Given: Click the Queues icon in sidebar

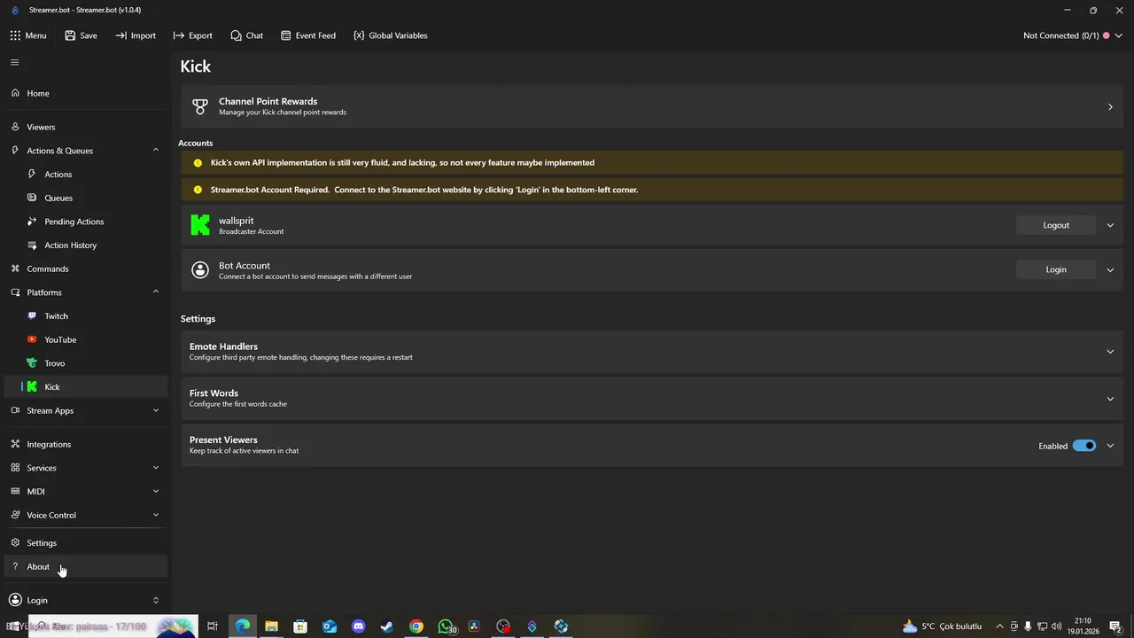Looking at the screenshot, I should pyautogui.click(x=33, y=198).
